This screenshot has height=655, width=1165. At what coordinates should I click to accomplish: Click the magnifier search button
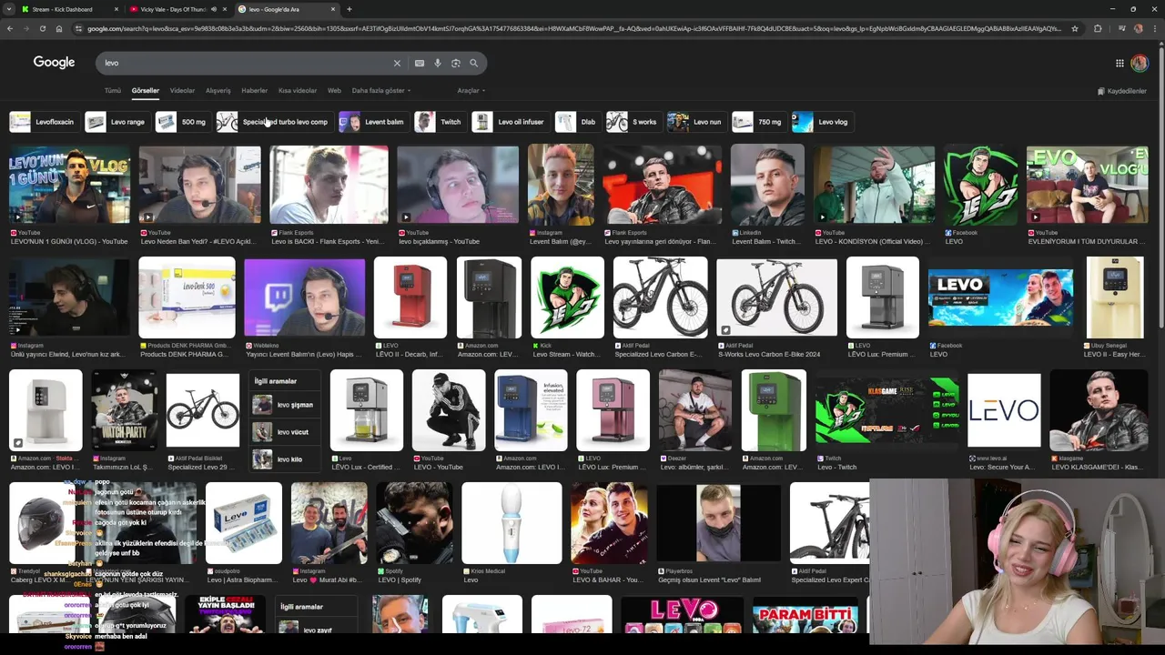(x=473, y=63)
